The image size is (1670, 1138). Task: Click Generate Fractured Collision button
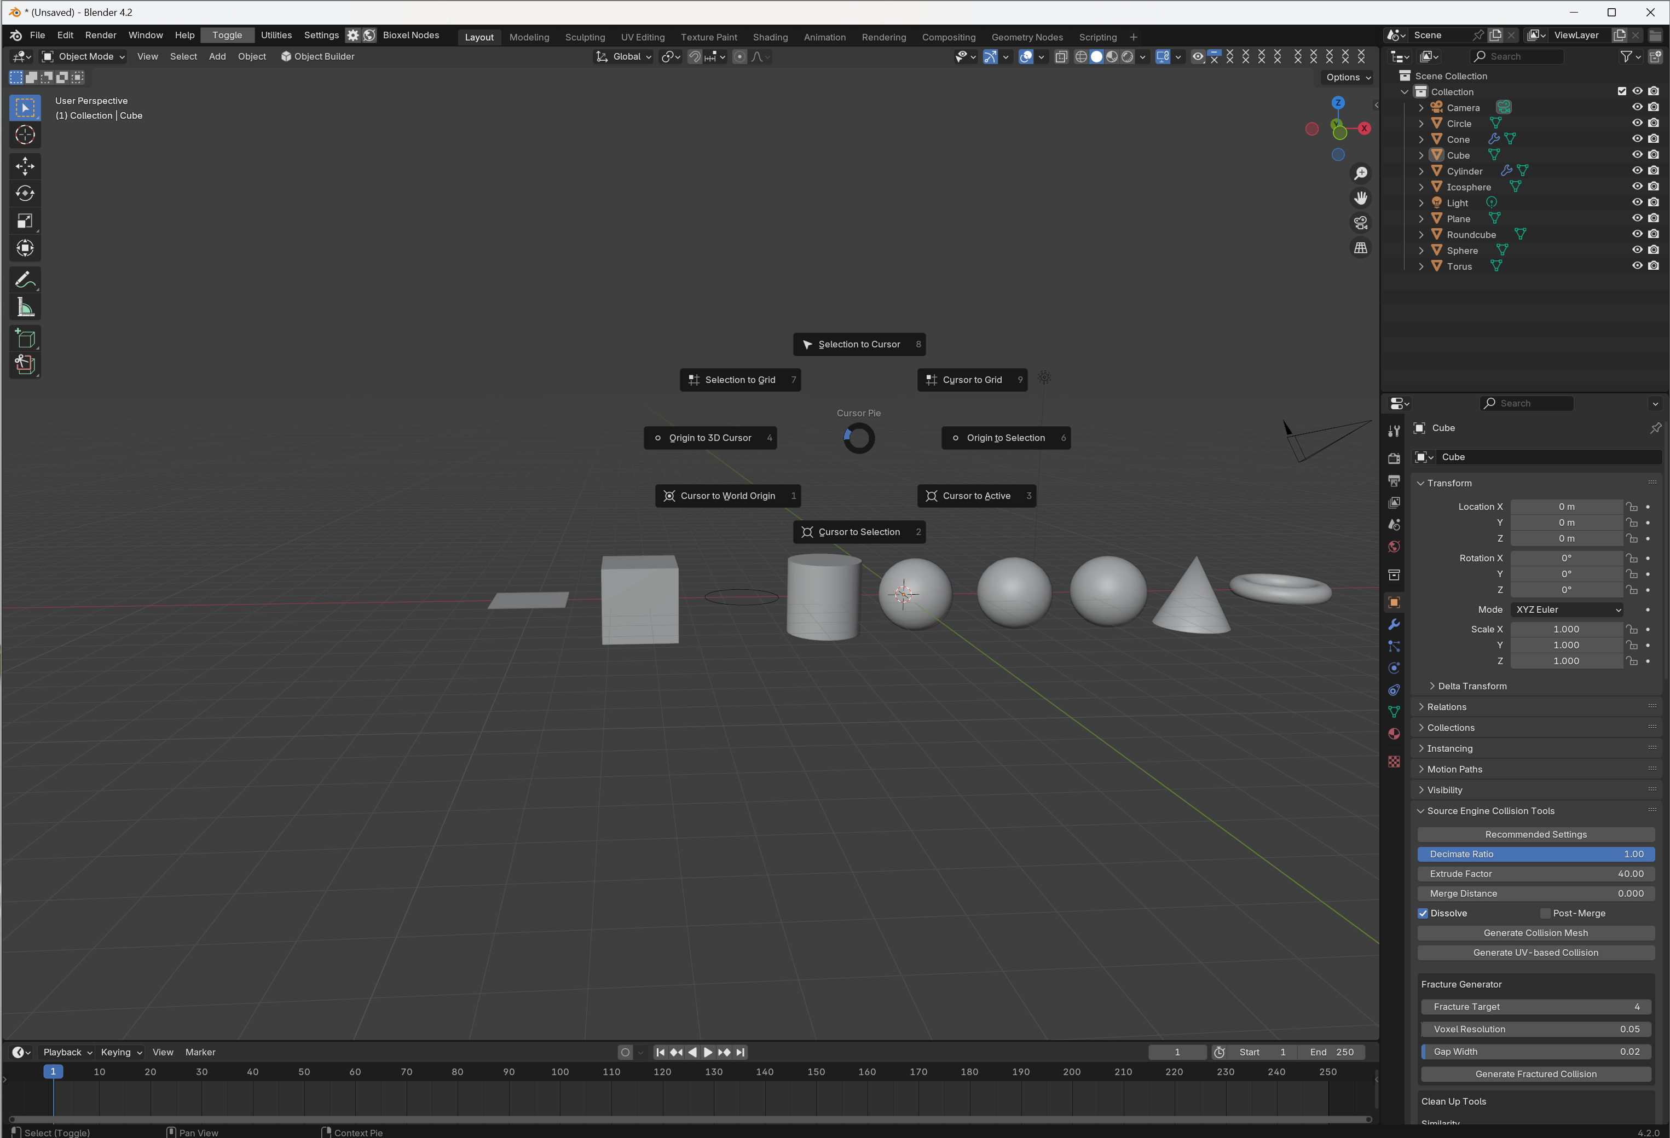pos(1537,1073)
